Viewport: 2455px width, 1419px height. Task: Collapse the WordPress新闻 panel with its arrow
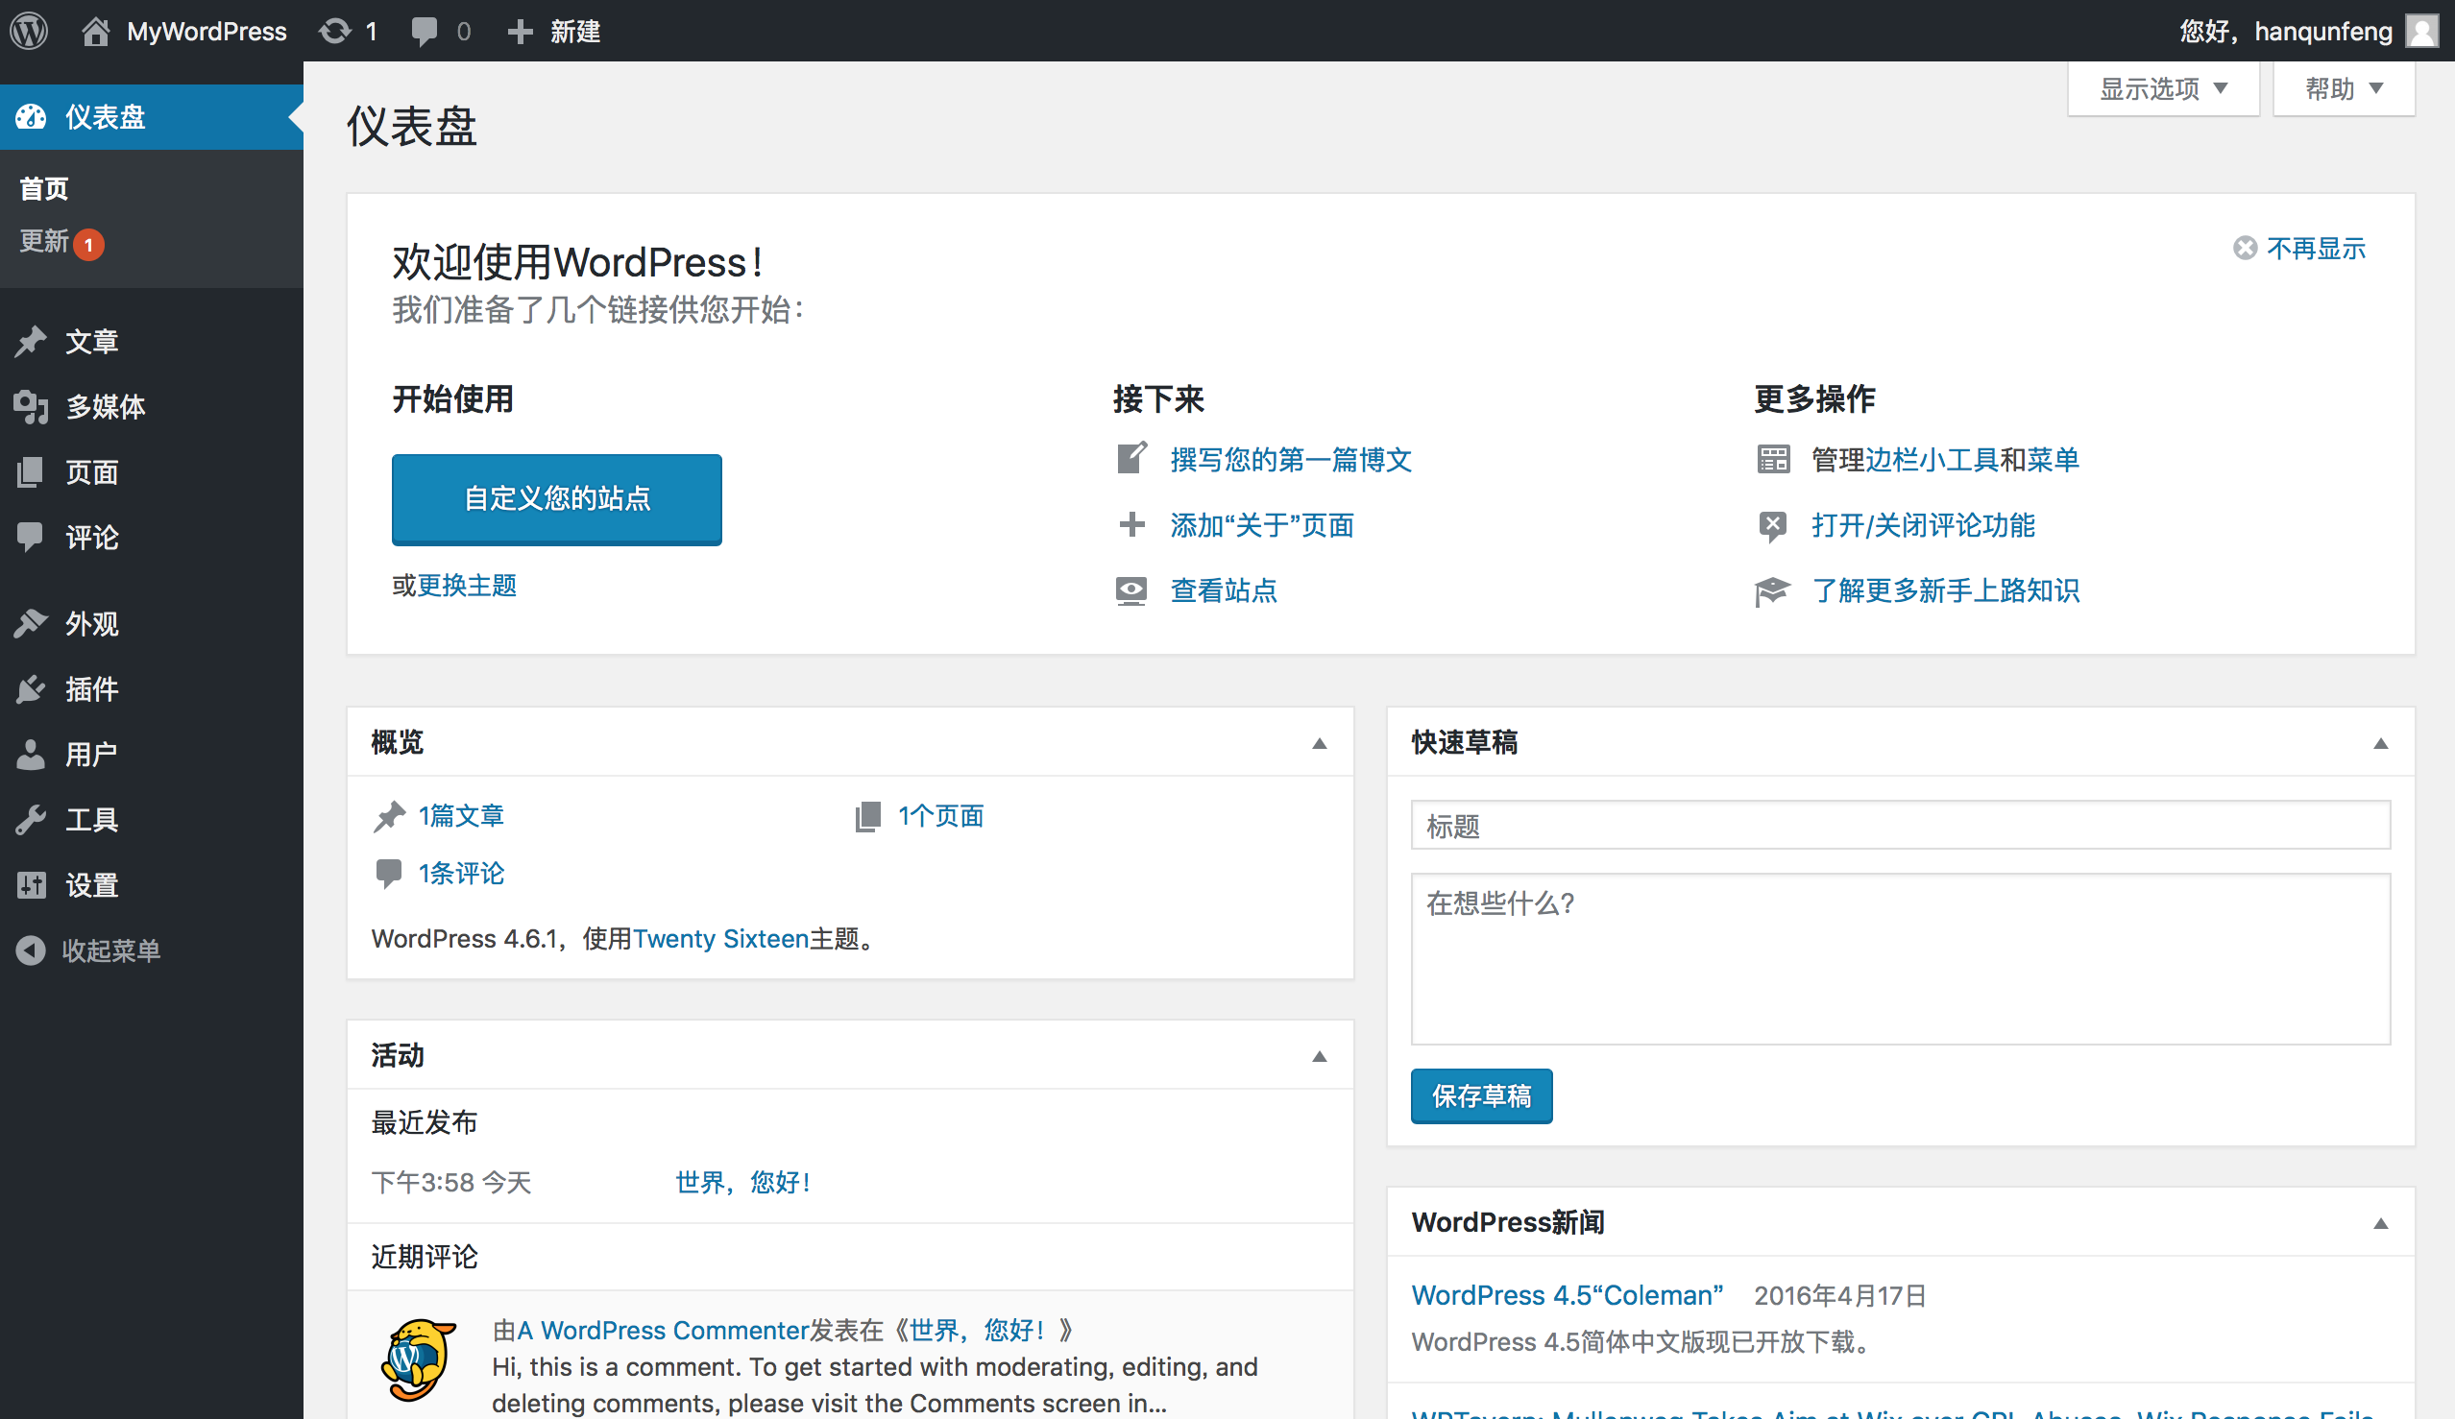pyautogui.click(x=2380, y=1223)
